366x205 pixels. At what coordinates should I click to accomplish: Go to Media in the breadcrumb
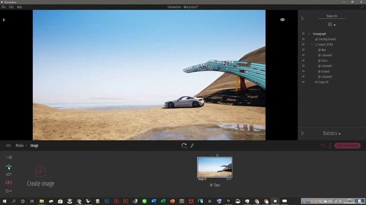point(19,146)
